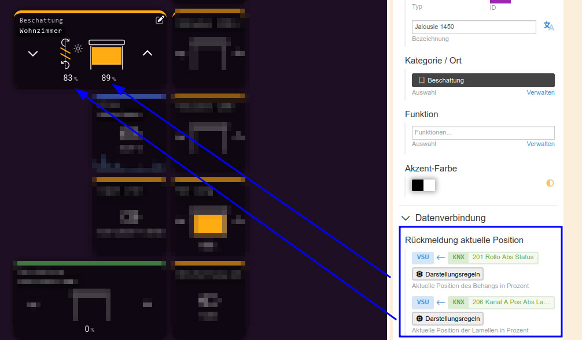Click Verwalten link under Funktion
Screen dimensions: 582x340
pos(540,144)
